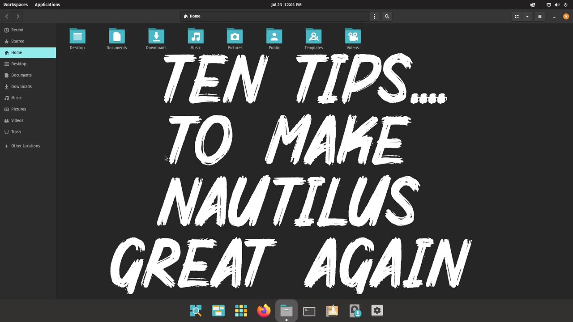573x322 pixels.
Task: Go to Documents in the sidebar
Action: coord(28,75)
